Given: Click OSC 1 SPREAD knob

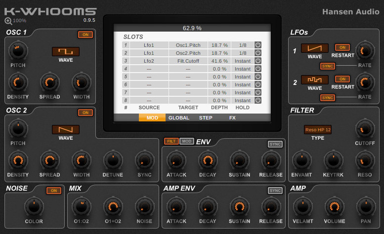Looking at the screenshot, I should click(x=50, y=82).
